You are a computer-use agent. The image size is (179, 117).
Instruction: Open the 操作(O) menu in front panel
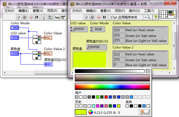tap(134, 11)
